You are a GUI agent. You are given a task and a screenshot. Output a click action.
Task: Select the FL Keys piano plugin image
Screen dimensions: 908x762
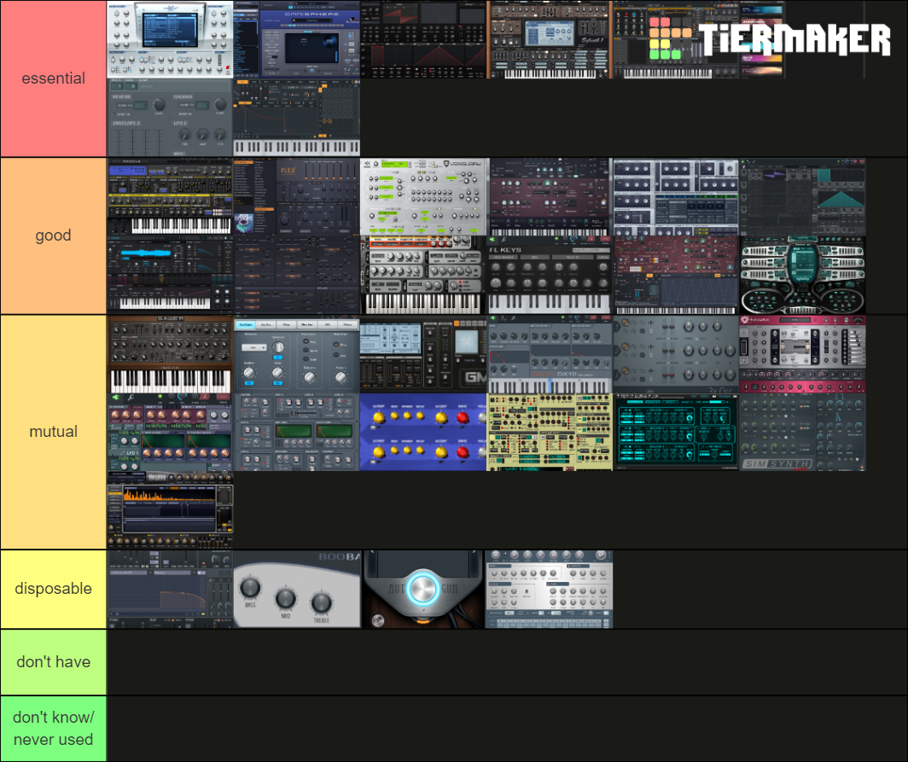[x=549, y=273]
